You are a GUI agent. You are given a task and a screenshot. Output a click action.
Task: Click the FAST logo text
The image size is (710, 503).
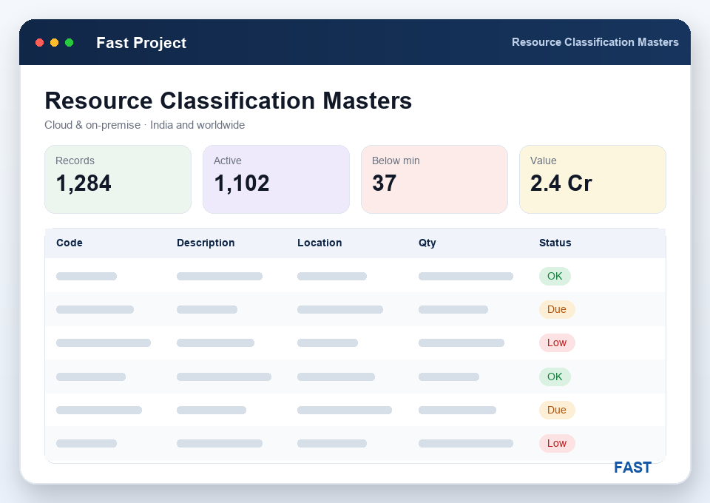tap(632, 467)
